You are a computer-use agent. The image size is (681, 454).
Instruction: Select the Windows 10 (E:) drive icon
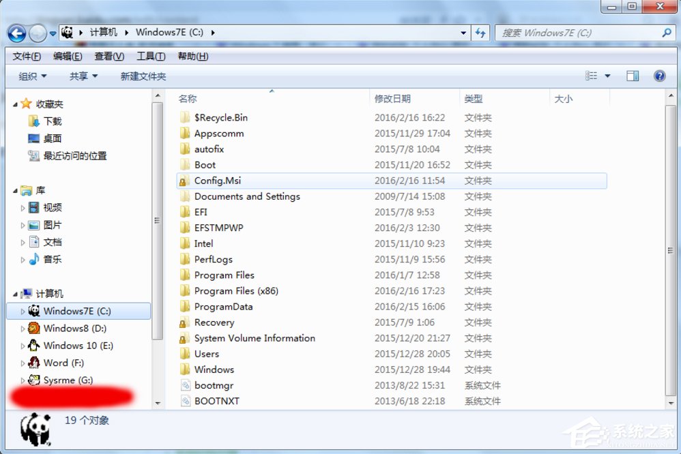point(34,346)
